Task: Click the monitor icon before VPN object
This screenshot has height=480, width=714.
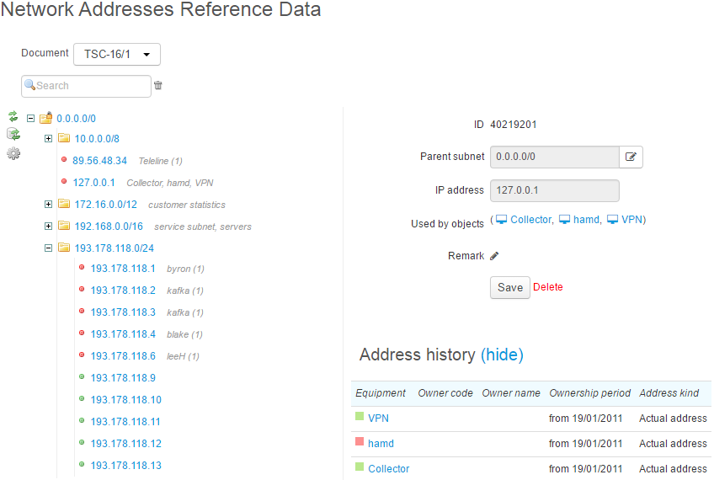Action: [613, 220]
